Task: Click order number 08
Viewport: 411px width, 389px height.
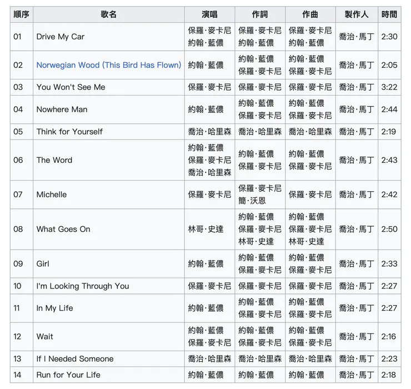Action: point(18,230)
